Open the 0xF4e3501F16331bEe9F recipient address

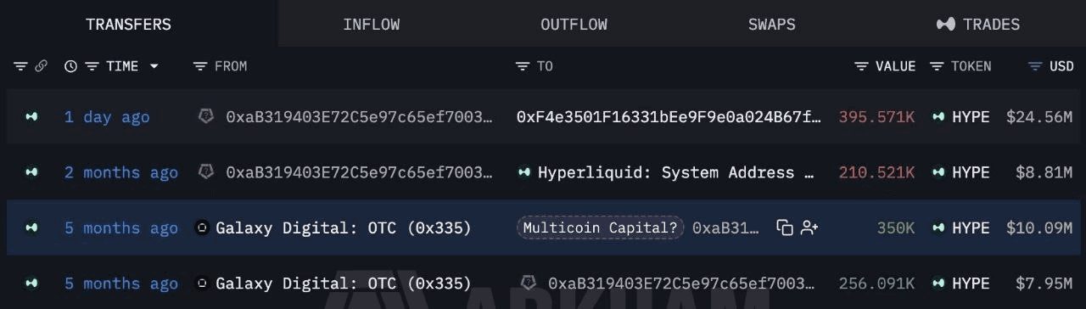669,117
